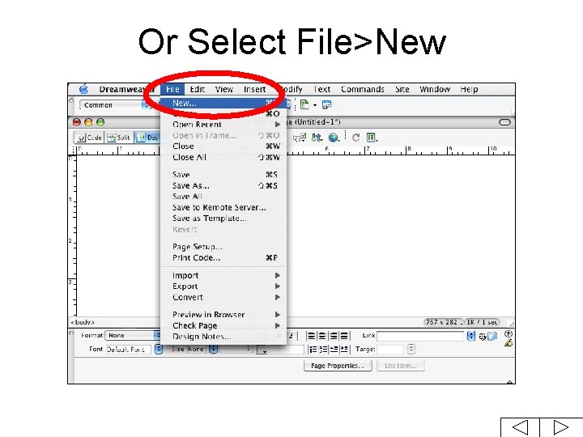Choose Print Code... from the menu
The height and width of the screenshot is (437, 583).
click(225, 257)
